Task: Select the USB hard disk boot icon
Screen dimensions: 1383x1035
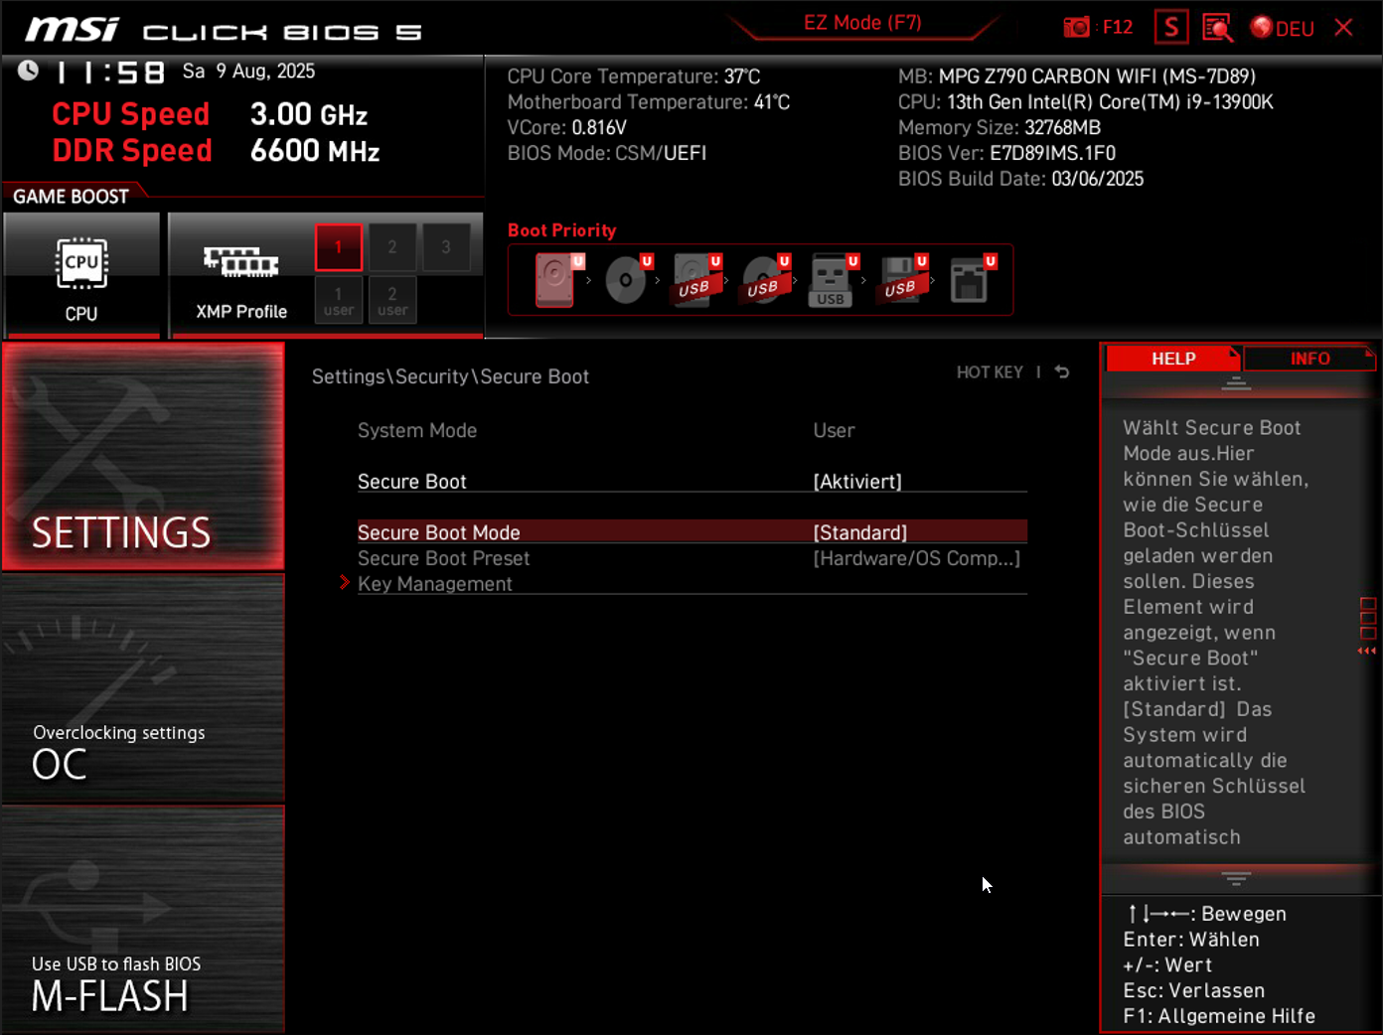Action: point(696,279)
